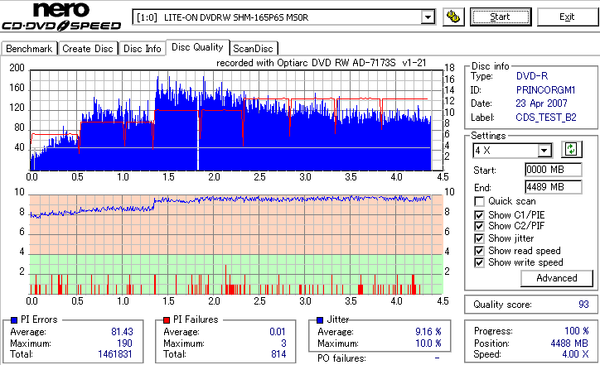Open the drive selection dropdown arrow
This screenshot has height=365, width=600.
[x=428, y=17]
